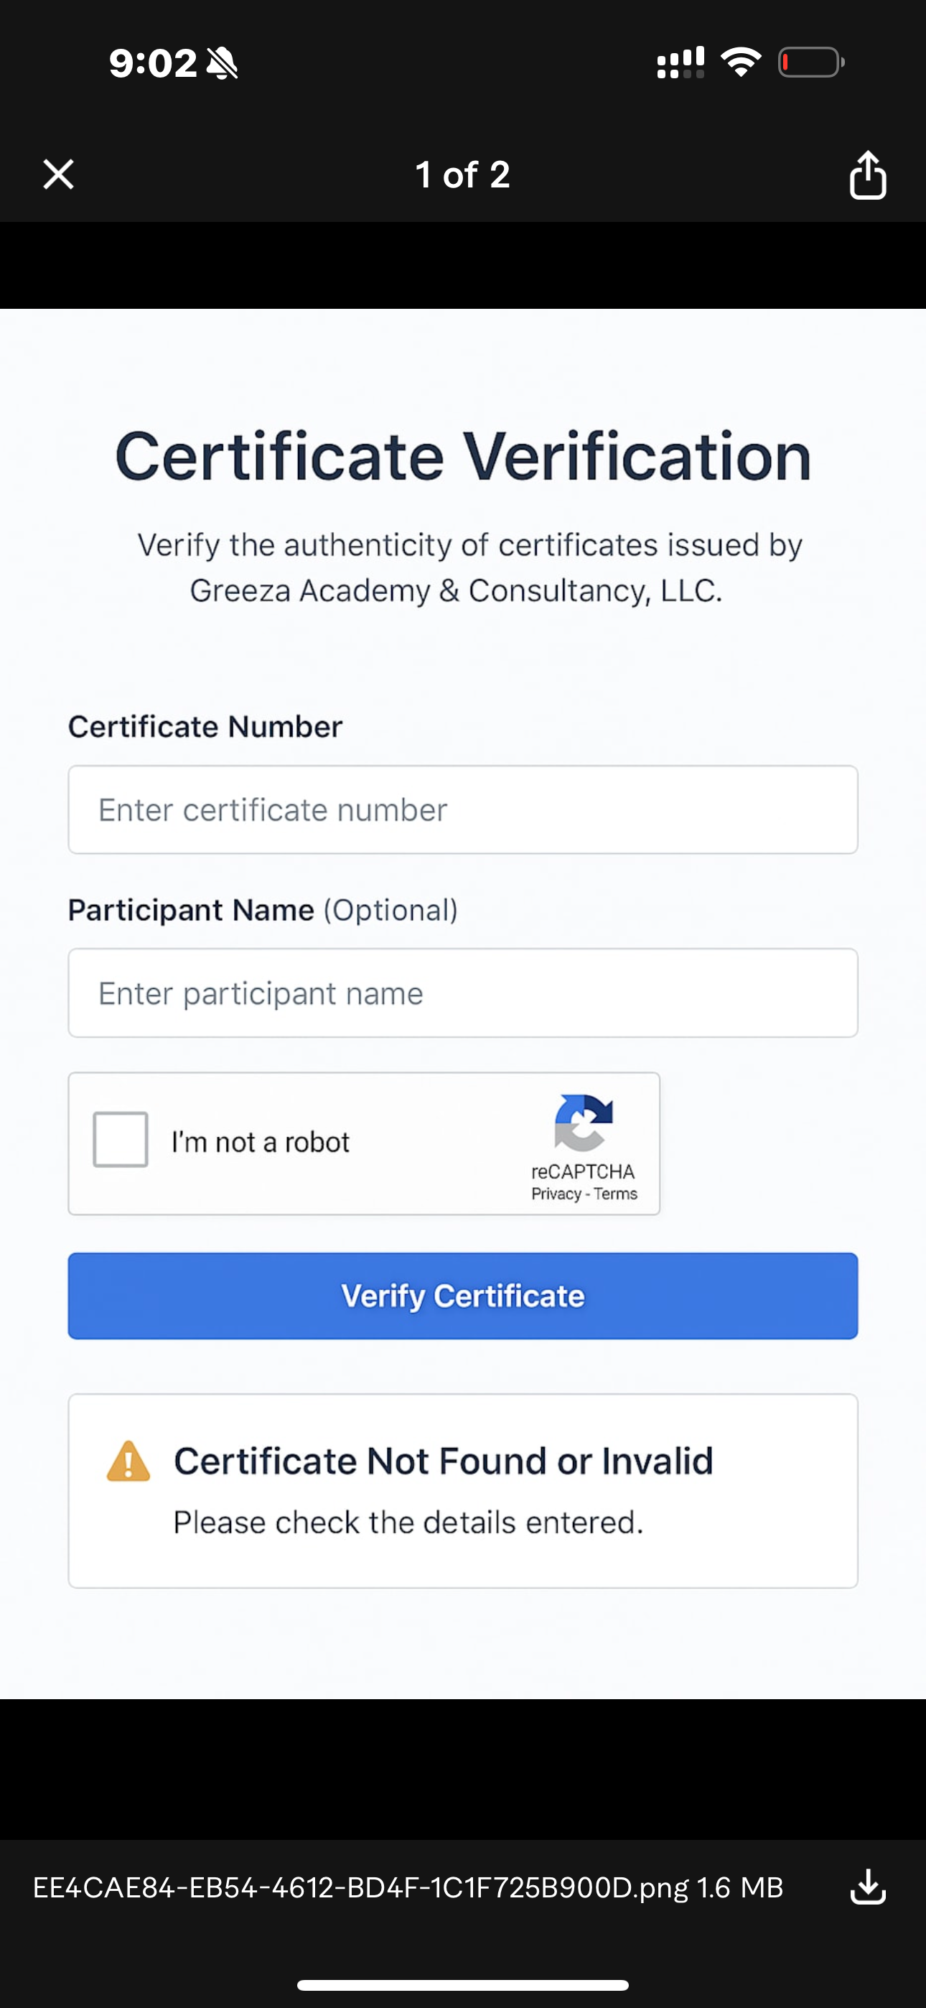This screenshot has width=926, height=2008.
Task: Check the "I'm not a robot" checkbox
Action: tap(121, 1140)
